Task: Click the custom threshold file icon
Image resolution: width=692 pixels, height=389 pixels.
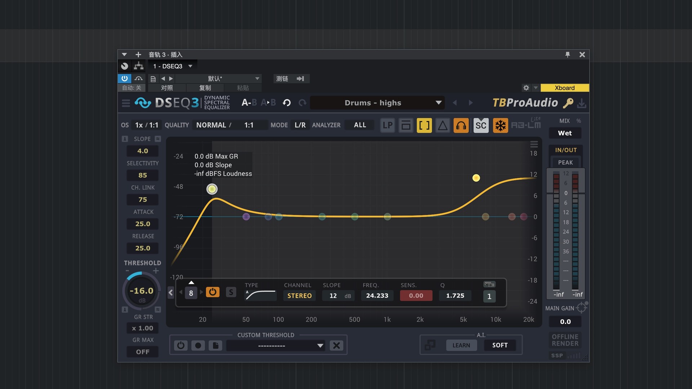Action: point(215,345)
